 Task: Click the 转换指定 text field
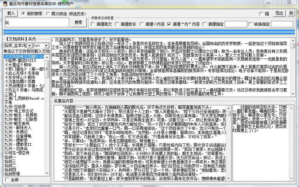282,24
